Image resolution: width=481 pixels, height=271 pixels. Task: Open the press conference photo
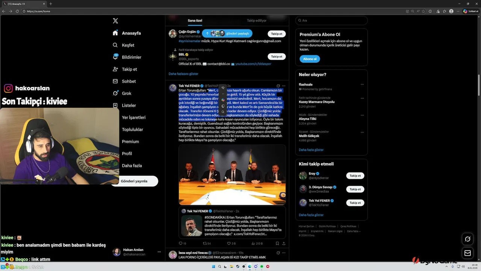[x=232, y=175]
